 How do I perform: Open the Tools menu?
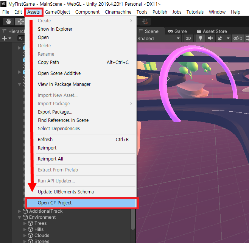[x=142, y=12]
